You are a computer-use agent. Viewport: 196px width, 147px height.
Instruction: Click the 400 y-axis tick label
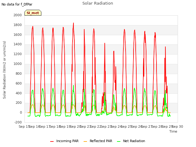19,93
